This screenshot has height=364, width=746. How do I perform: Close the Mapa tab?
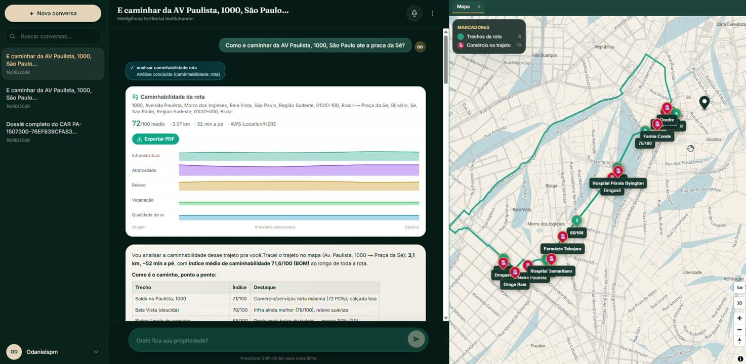pos(479,7)
